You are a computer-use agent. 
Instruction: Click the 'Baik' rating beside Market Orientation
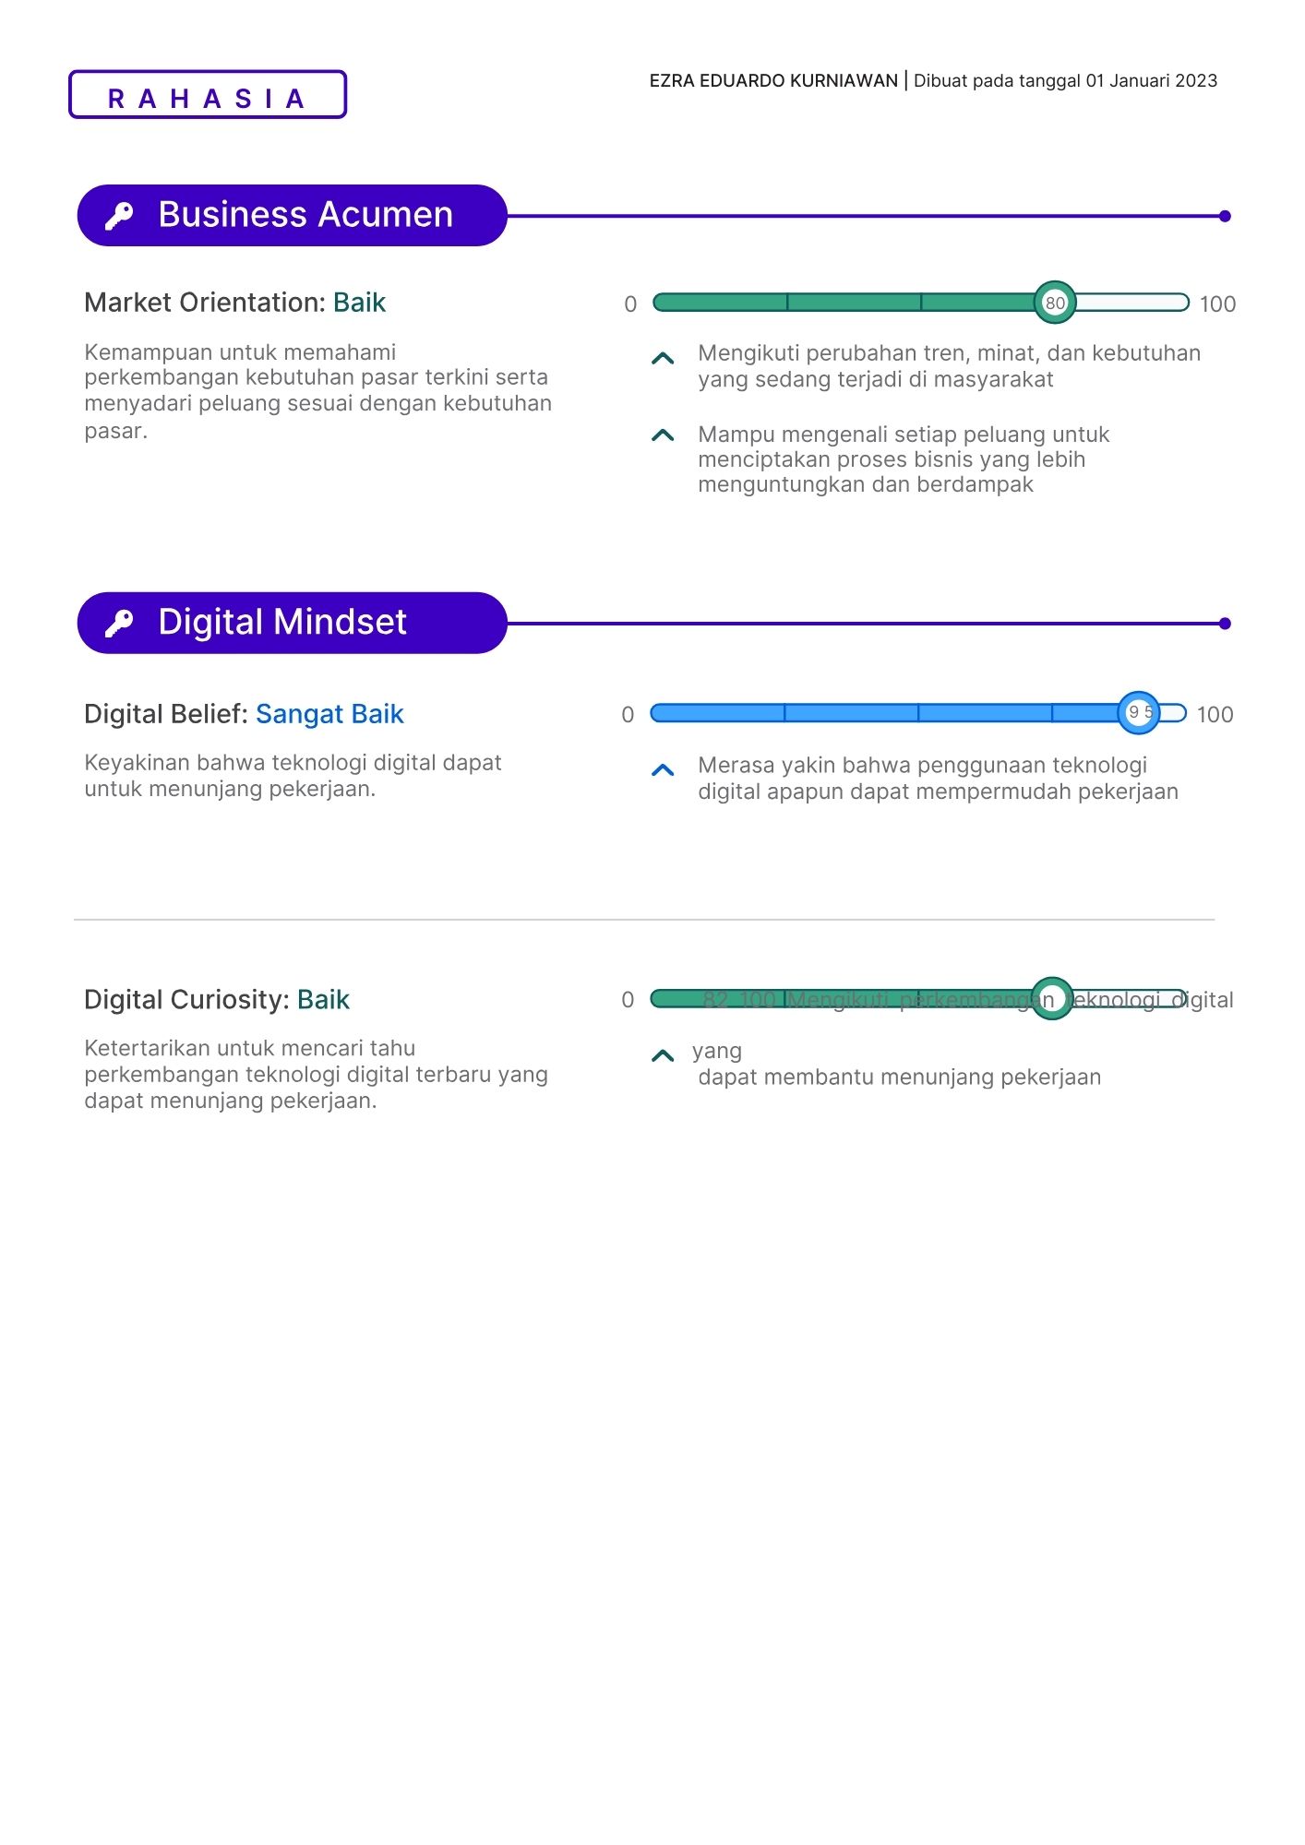[359, 303]
